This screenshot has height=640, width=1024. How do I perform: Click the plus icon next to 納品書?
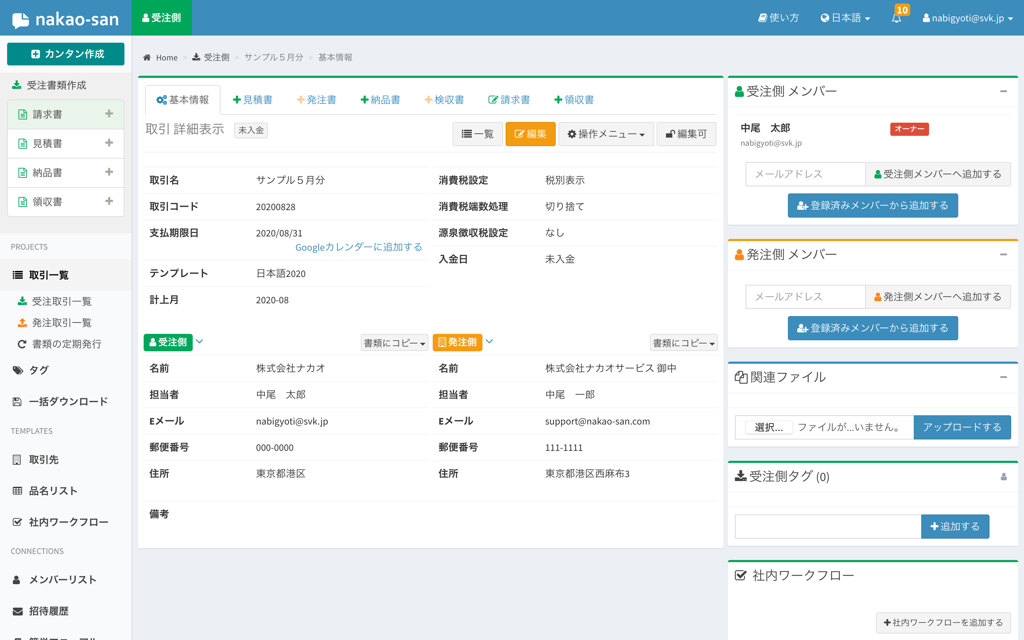click(x=109, y=172)
